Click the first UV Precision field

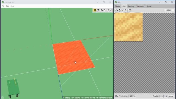pos(131,96)
